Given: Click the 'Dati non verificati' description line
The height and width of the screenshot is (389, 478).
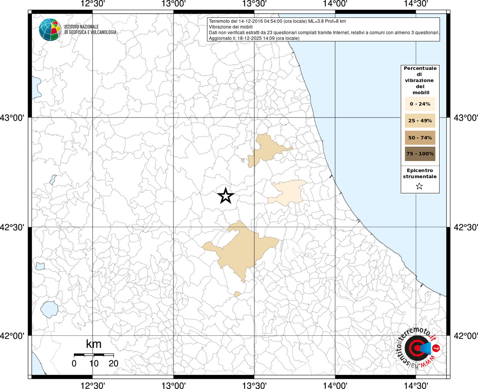Looking at the screenshot, I should [x=324, y=33].
